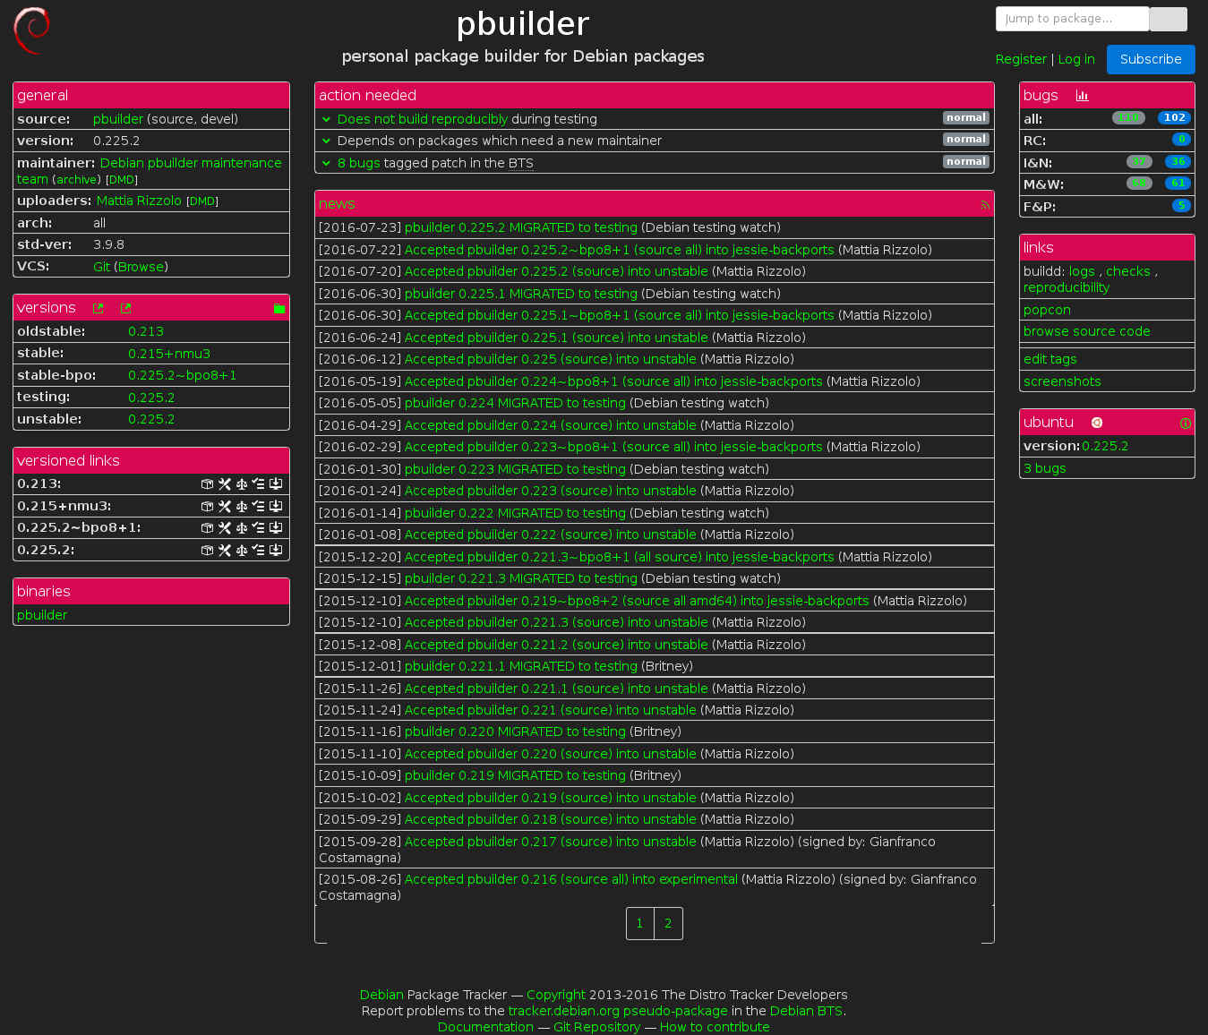Open the bug history graph icon
This screenshot has width=1208, height=1035.
coord(1082,96)
